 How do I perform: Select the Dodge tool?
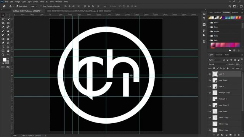[3, 43]
